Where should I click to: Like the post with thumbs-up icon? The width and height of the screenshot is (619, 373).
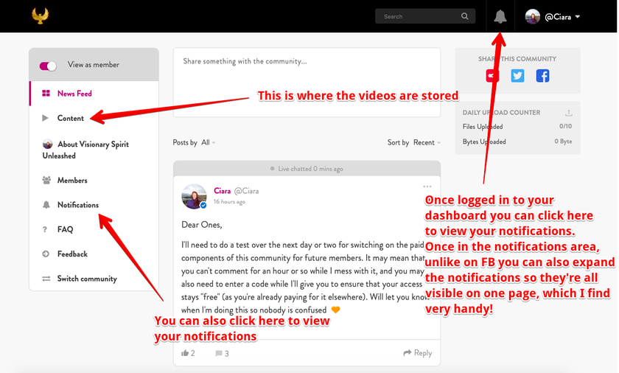coord(185,353)
